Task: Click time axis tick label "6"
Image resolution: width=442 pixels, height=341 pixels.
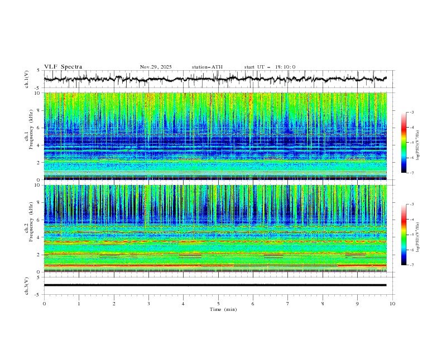Action: tap(253, 304)
